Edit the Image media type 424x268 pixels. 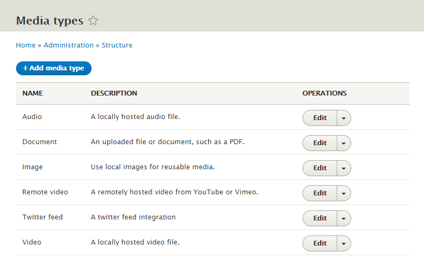click(x=320, y=168)
